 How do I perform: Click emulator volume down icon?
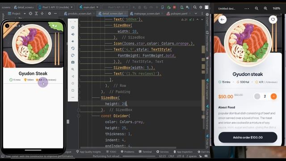coord(73,42)
